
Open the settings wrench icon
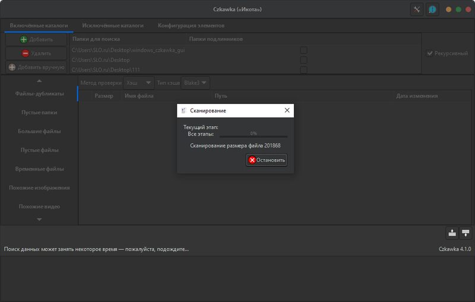pyautogui.click(x=417, y=10)
